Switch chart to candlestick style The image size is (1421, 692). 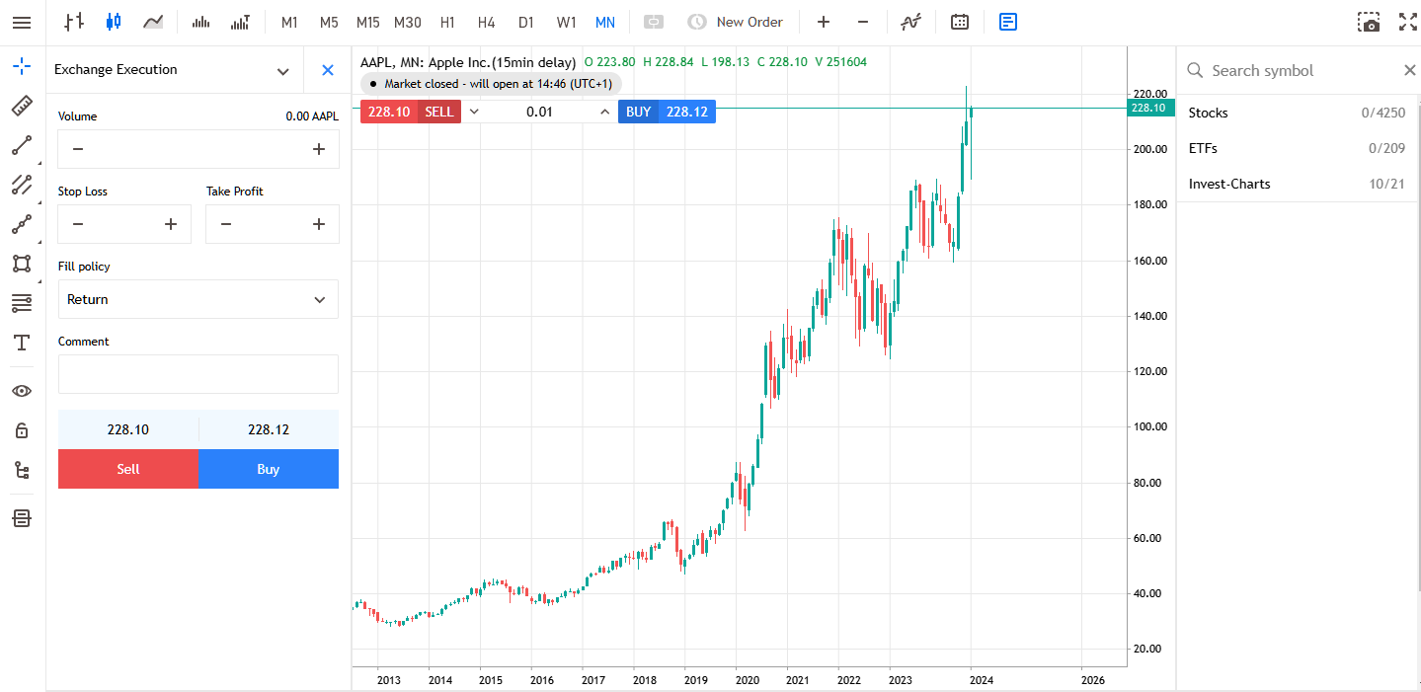coord(111,21)
